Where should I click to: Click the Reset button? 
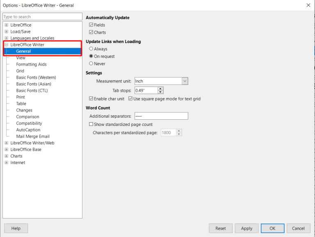coord(221,228)
